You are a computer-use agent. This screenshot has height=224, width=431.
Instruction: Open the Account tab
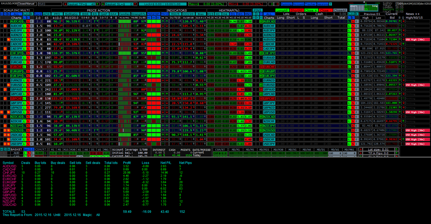(298, 4)
